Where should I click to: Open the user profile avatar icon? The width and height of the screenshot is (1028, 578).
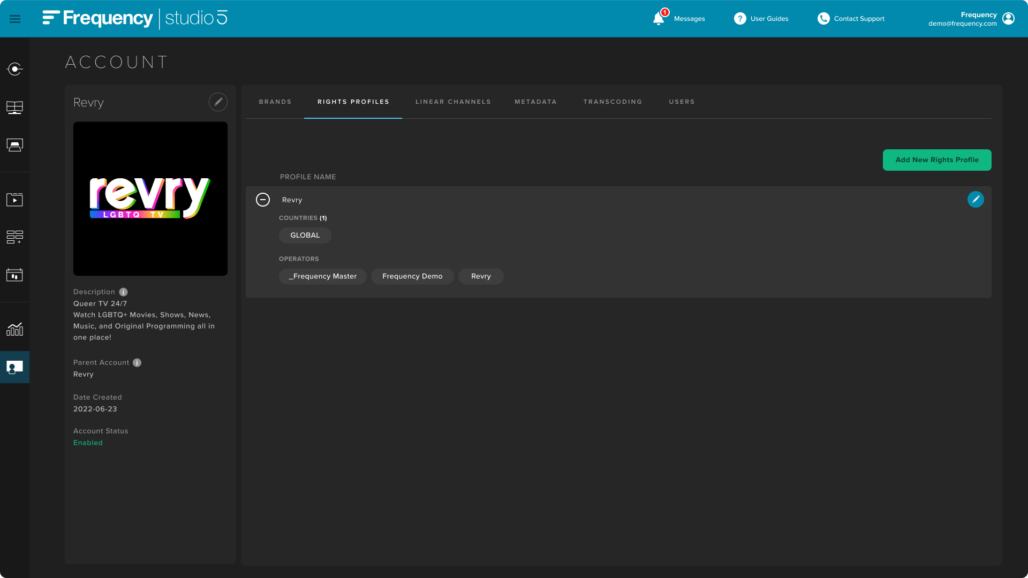[x=1008, y=19]
